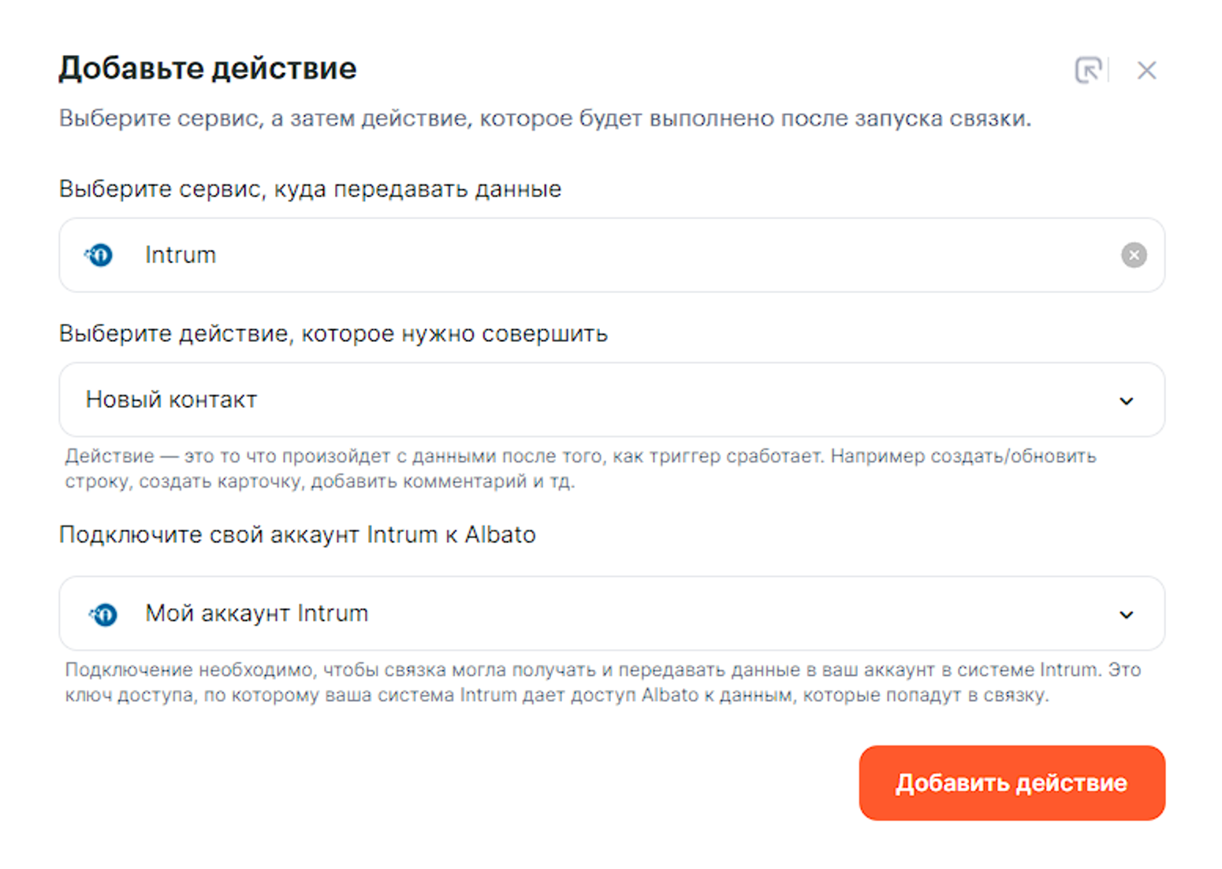Focus the empty middle of the service field
The image size is (1222, 869).
click(x=631, y=254)
